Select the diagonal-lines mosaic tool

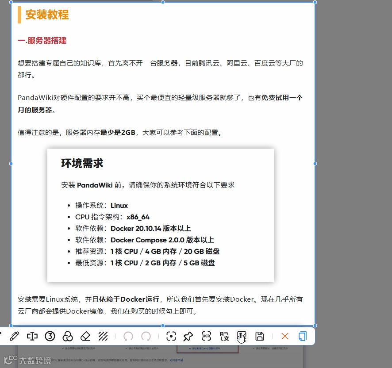coord(103,336)
